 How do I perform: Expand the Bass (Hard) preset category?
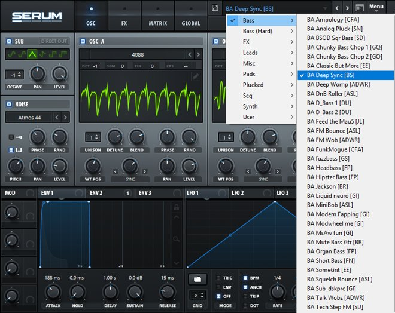[x=260, y=31]
